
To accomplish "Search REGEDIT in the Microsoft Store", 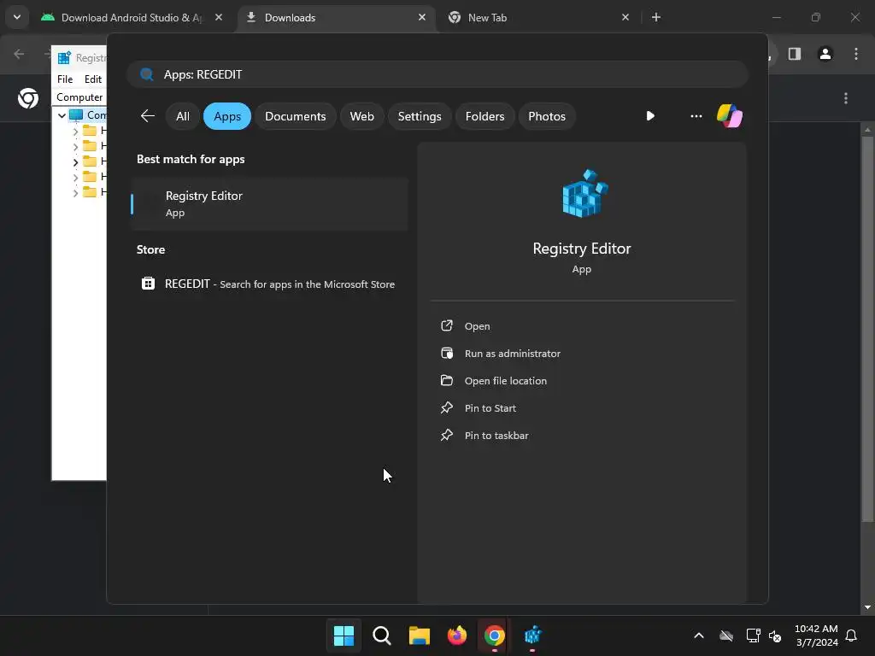I will click(269, 284).
